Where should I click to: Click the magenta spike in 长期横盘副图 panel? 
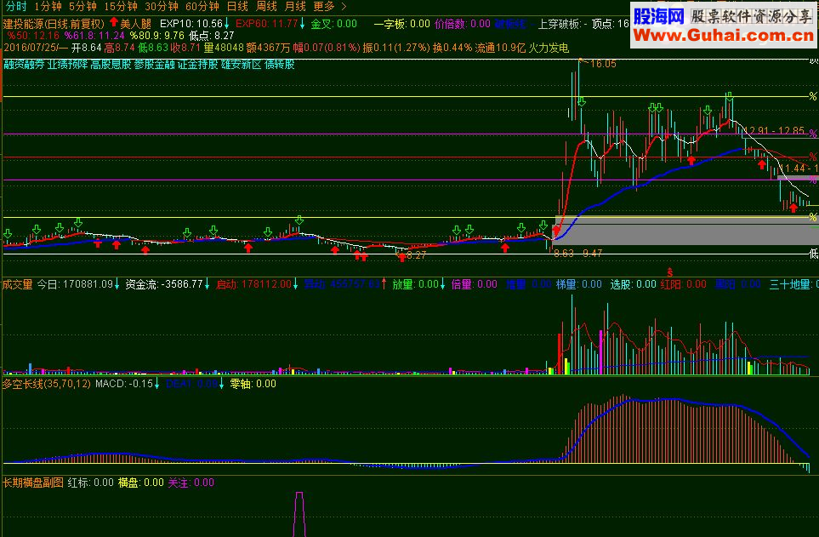(x=299, y=514)
